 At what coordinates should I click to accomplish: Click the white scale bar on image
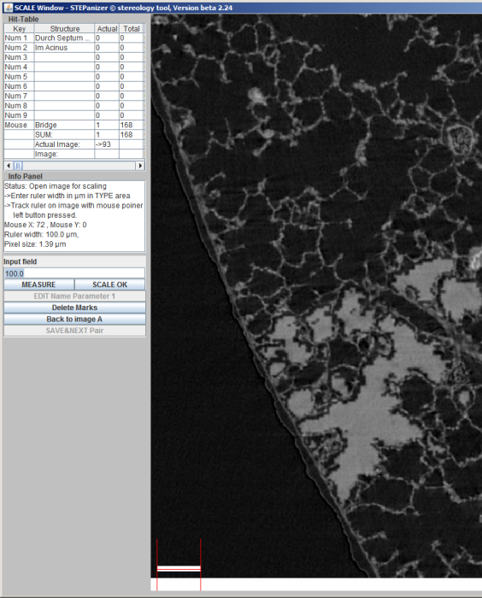(179, 569)
